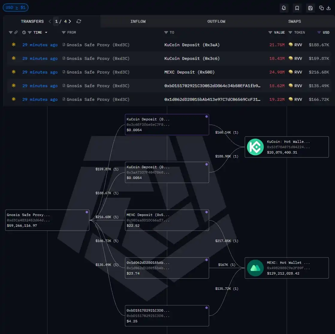Screen dimensions: 335x334
Task: Click the copy icon in top toolbar
Action: 321,8
